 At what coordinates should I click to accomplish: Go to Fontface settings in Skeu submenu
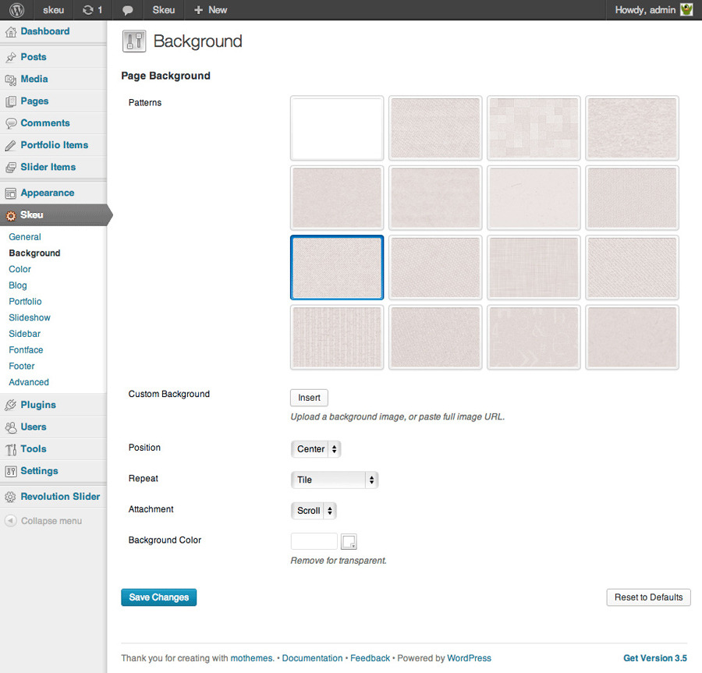point(26,350)
